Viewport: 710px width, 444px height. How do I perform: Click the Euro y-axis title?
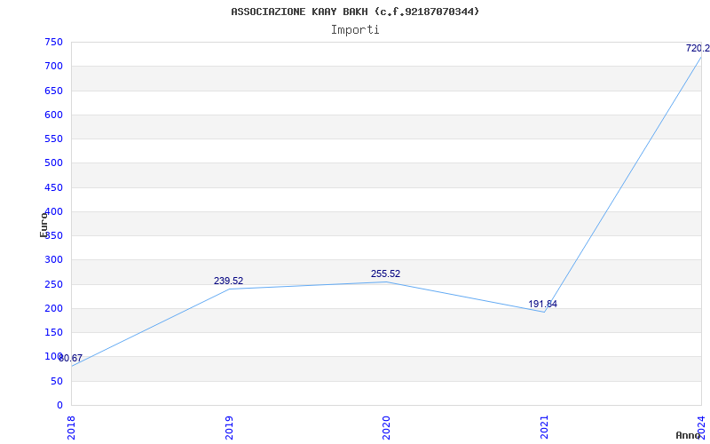click(43, 225)
